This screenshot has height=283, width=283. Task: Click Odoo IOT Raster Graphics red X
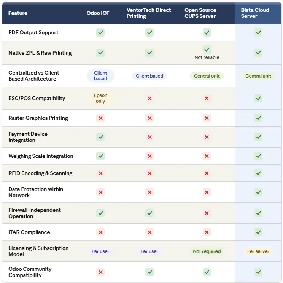click(100, 118)
